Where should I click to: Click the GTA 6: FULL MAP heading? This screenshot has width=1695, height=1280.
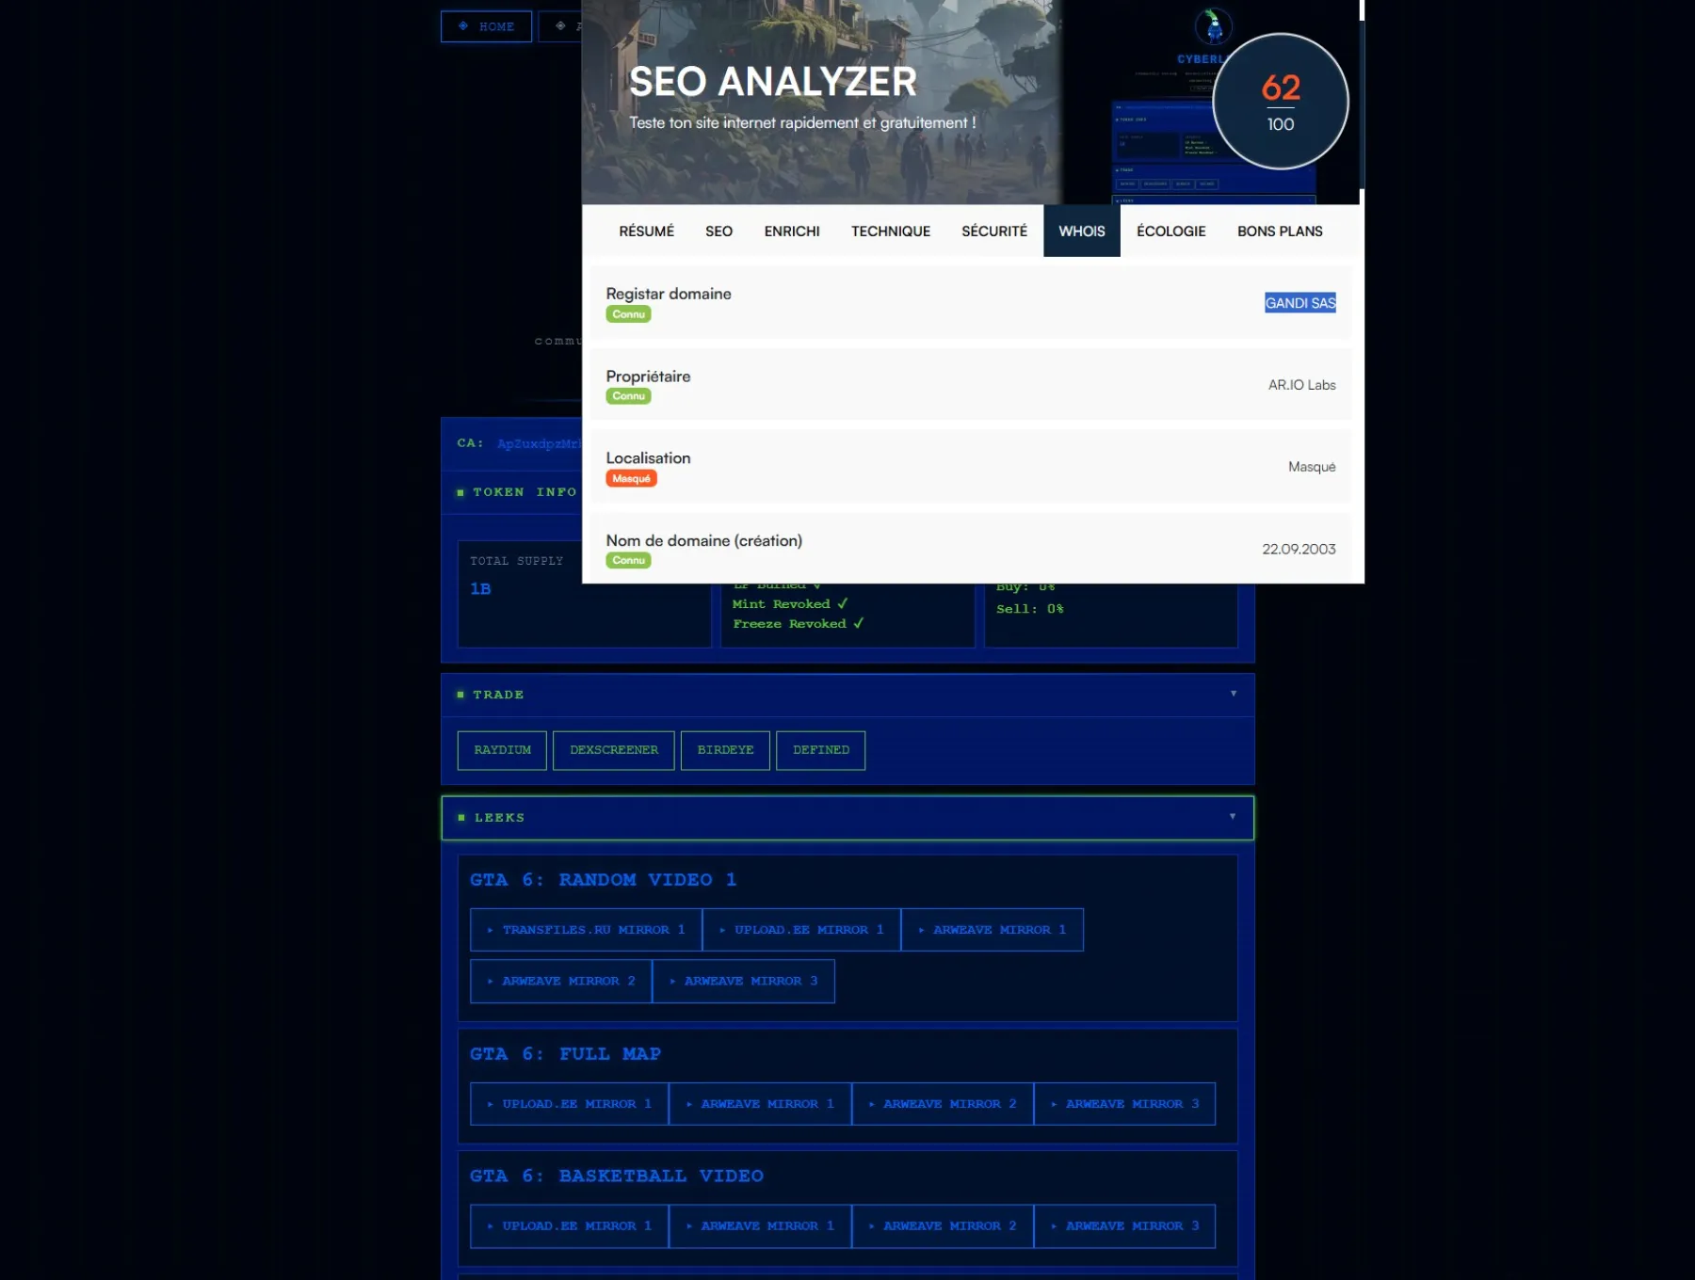pos(565,1054)
